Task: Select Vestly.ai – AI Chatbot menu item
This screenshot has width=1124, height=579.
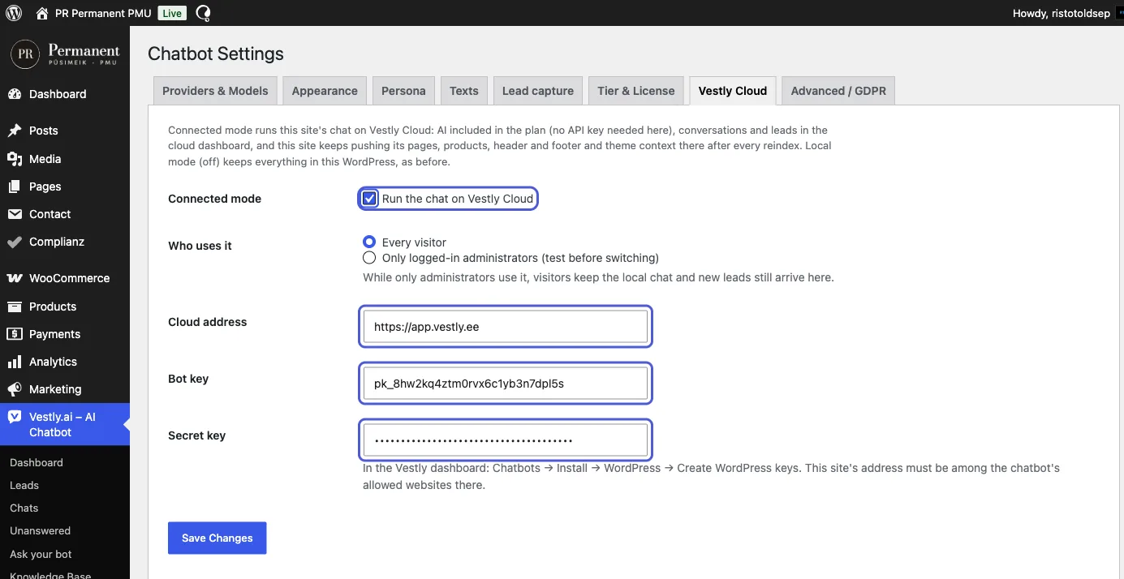Action: pyautogui.click(x=65, y=424)
